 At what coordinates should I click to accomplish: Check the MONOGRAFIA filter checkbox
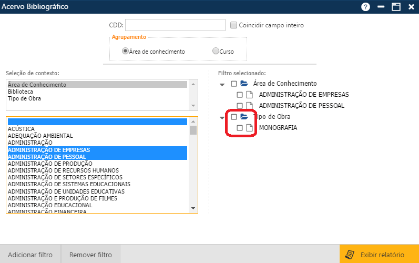240,128
